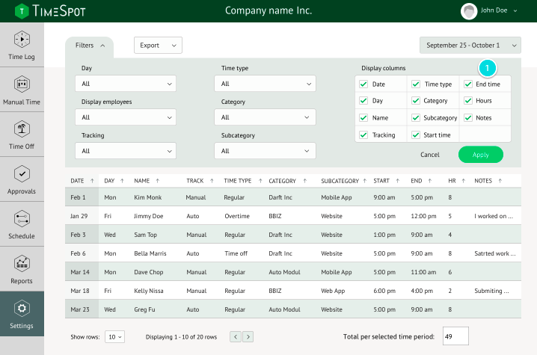Sort table by TRACK column arrow
Screen dimensions: 537x355
point(212,181)
